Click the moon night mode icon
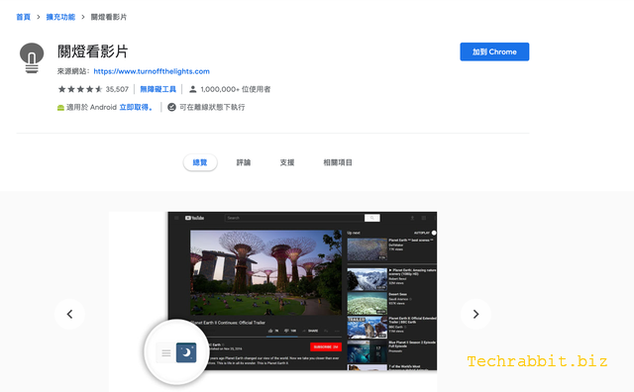The height and width of the screenshot is (392, 634). (186, 352)
